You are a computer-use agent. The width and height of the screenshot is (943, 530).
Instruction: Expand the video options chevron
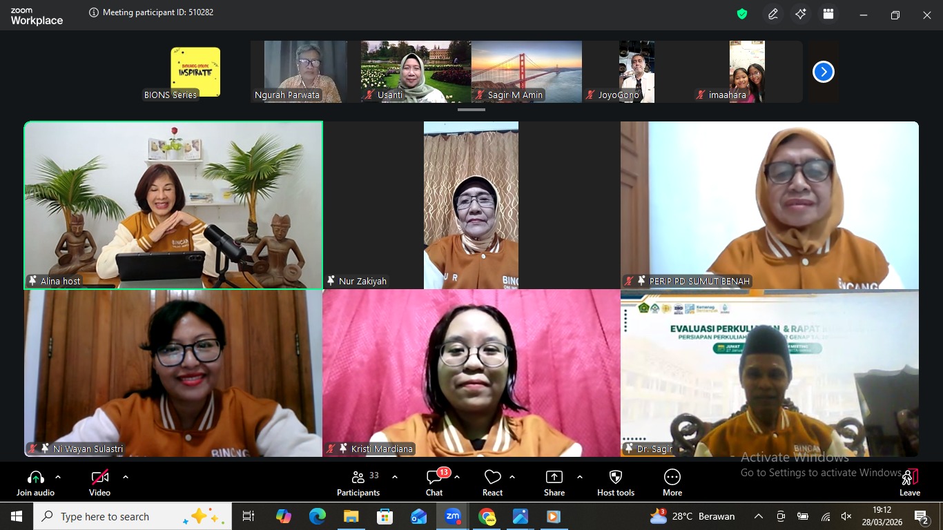tap(126, 477)
